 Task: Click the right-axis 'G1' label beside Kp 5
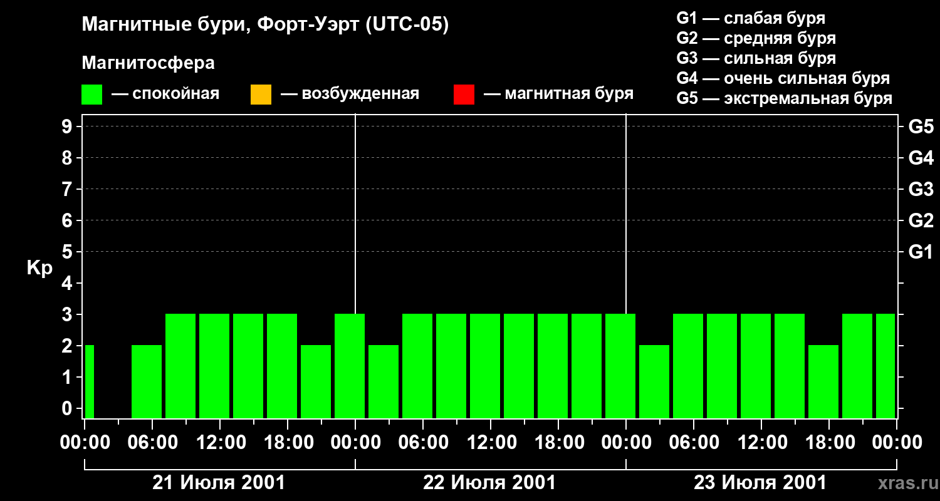[x=921, y=252]
